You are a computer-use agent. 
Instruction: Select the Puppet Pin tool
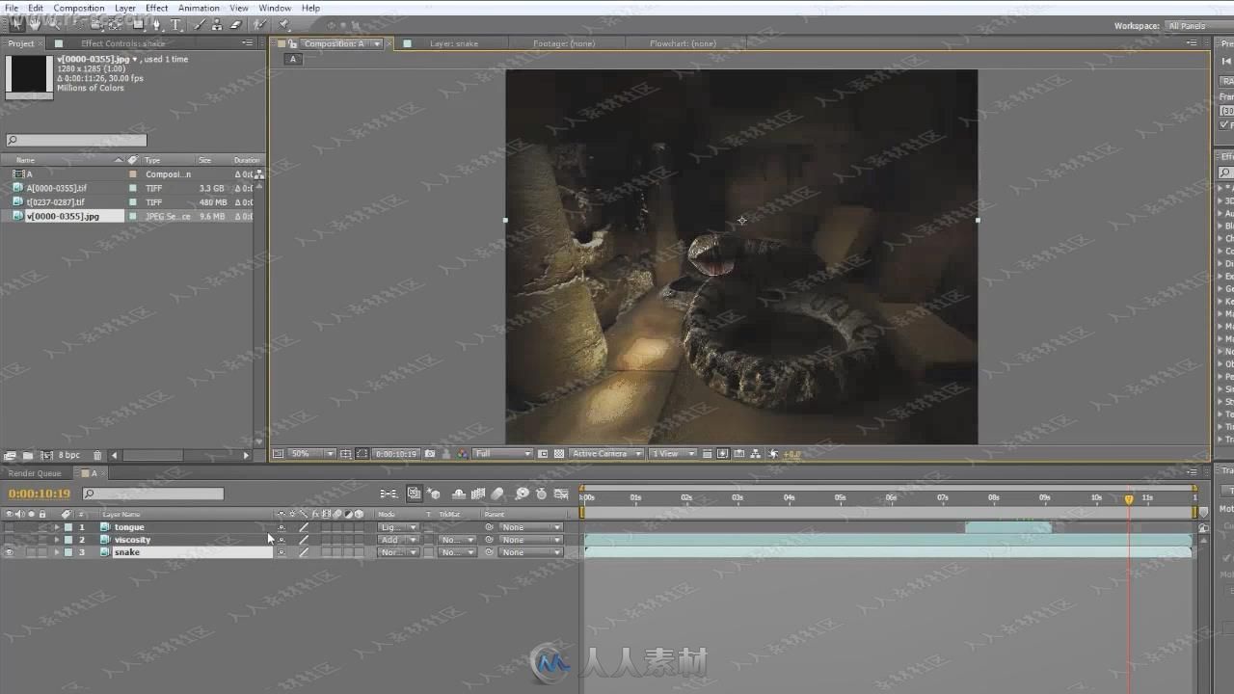point(284,24)
